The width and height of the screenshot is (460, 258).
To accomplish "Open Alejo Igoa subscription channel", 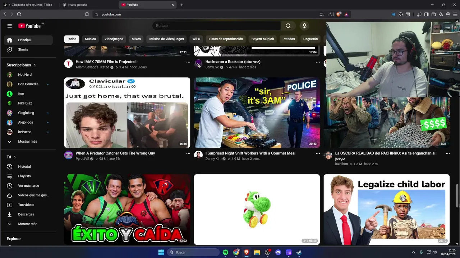I will (28, 122).
